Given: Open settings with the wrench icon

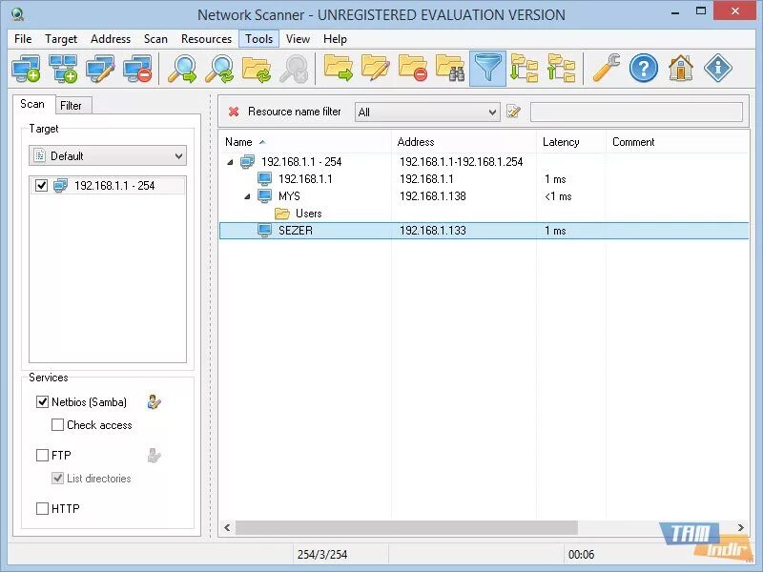Looking at the screenshot, I should 607,68.
